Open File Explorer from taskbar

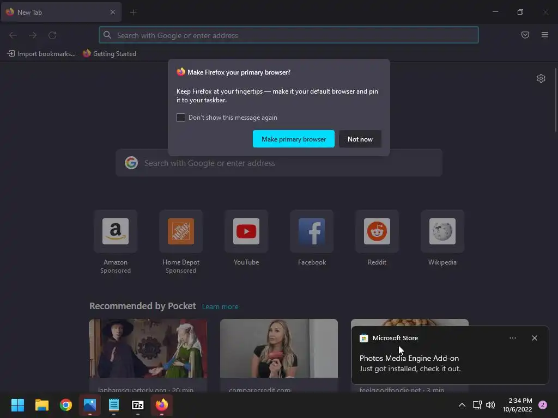click(41, 405)
